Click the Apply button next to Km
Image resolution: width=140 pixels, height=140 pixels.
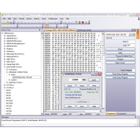(94, 80)
